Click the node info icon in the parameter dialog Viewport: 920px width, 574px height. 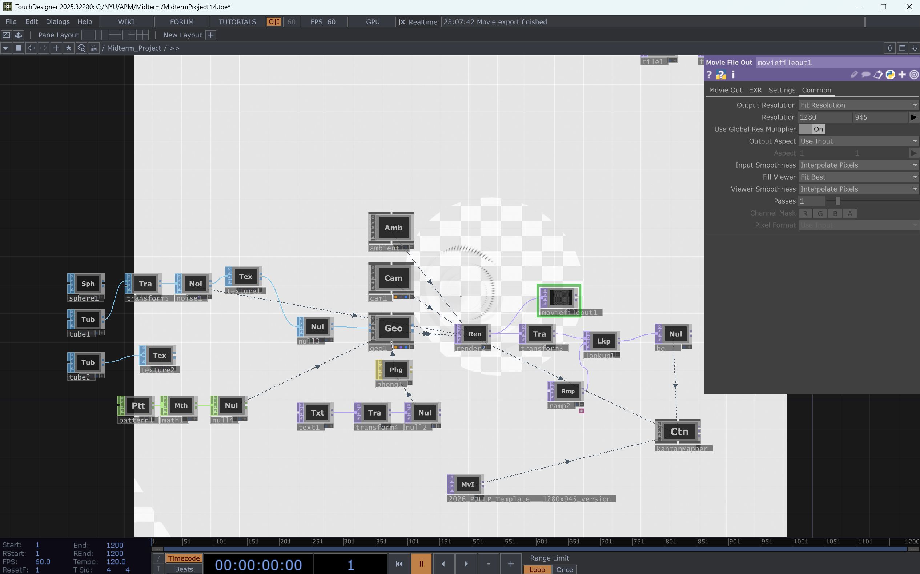[x=732, y=75]
